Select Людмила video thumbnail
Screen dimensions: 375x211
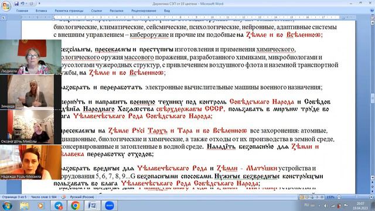tap(30, 57)
